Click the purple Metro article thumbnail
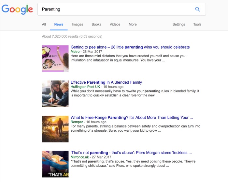The height and width of the screenshot is (182, 228). click(x=55, y=58)
